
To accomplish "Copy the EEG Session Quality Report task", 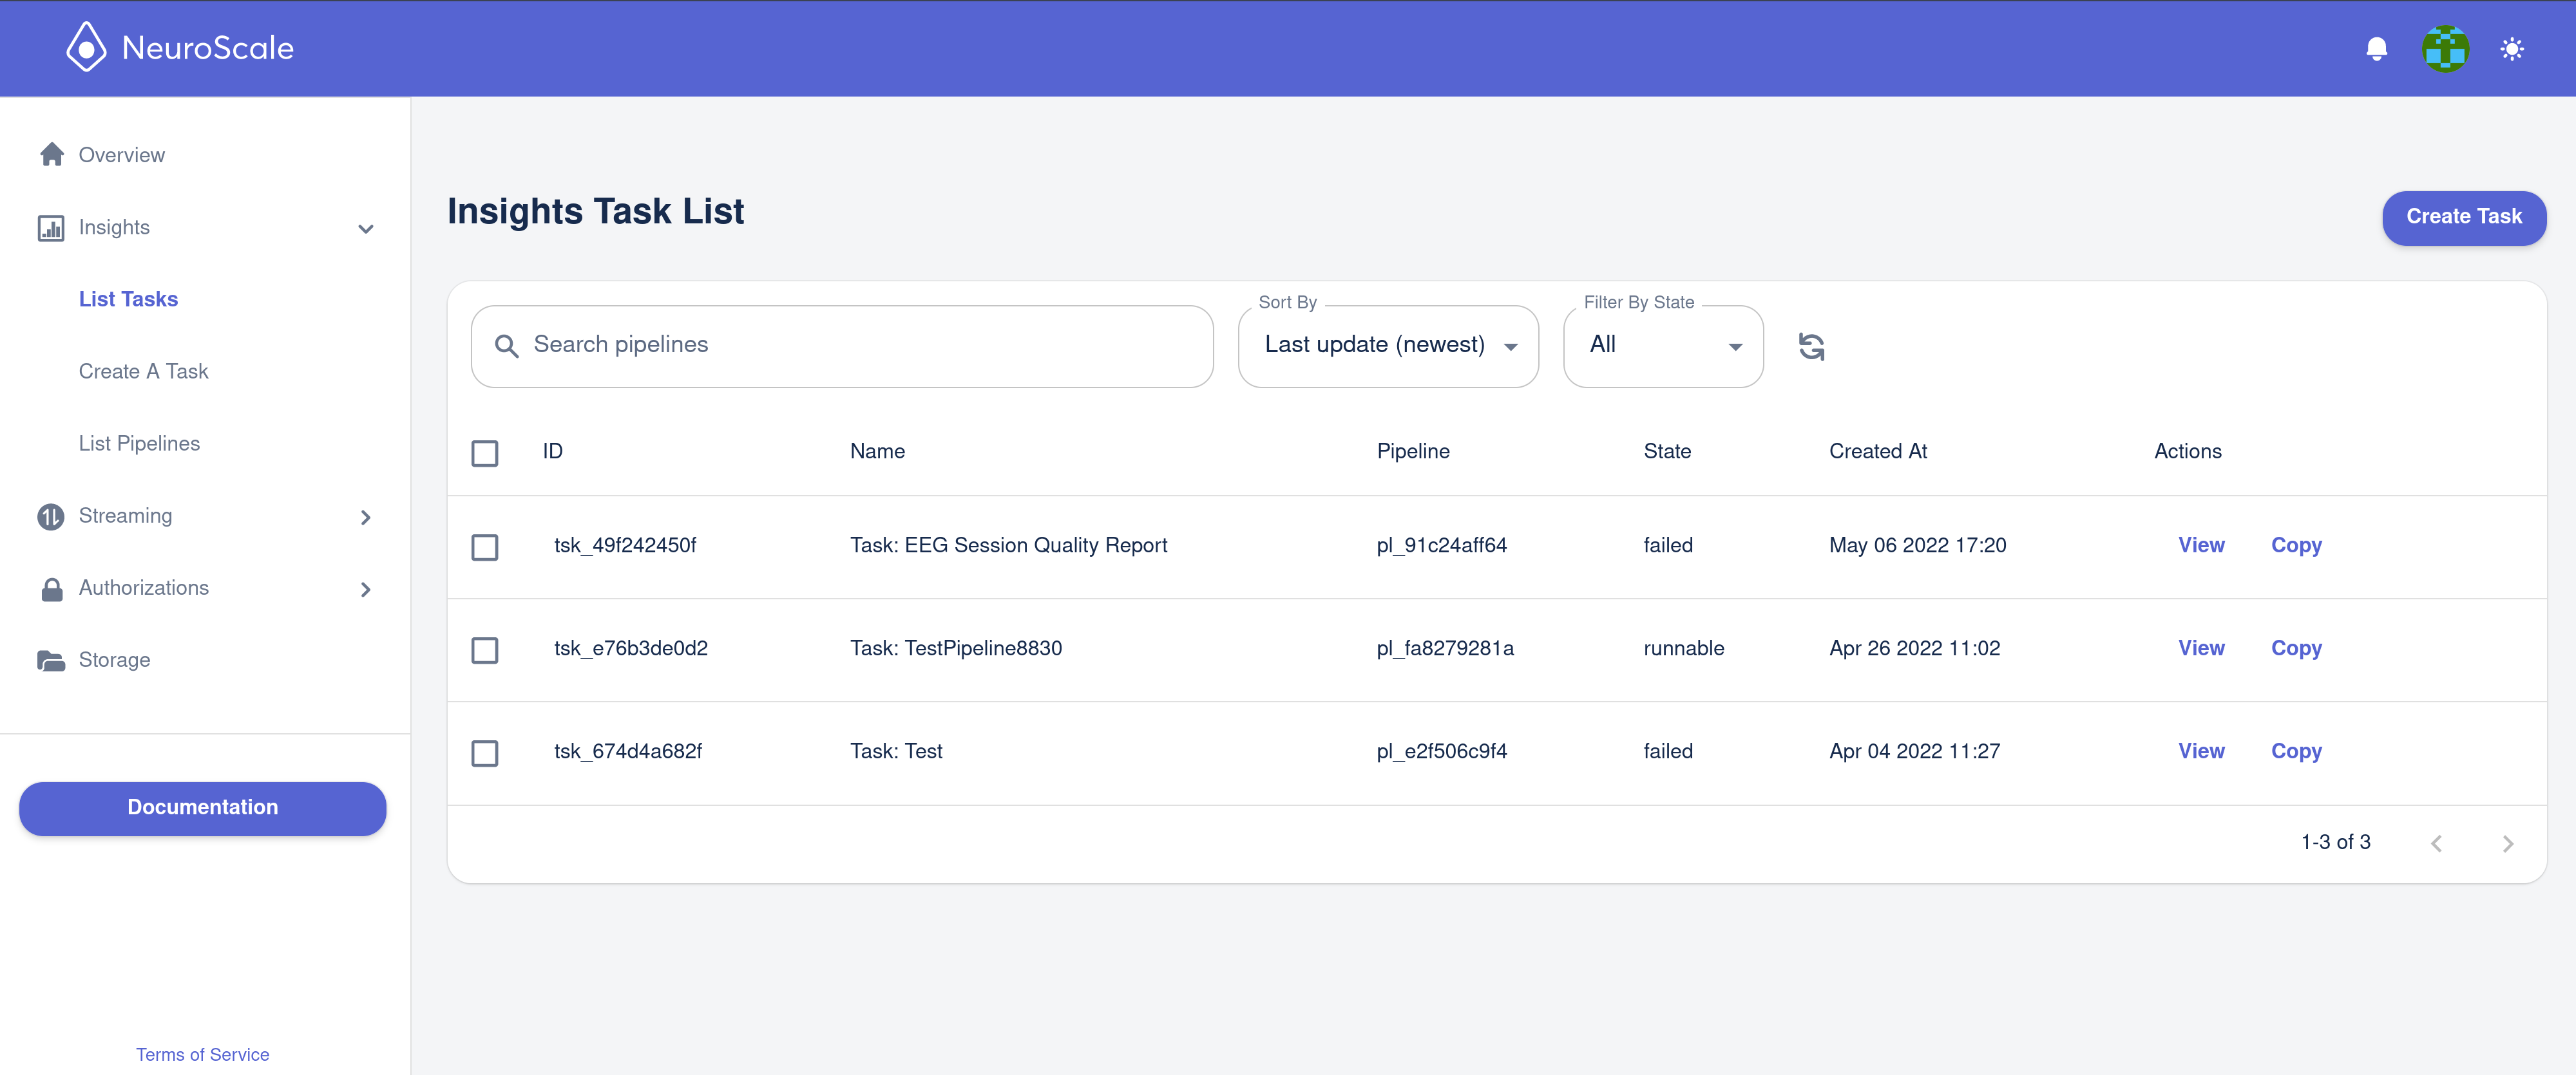I will 2296,545.
